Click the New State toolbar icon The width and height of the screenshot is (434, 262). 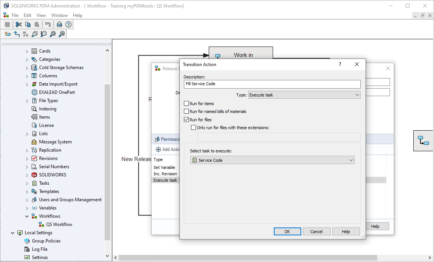7,34
